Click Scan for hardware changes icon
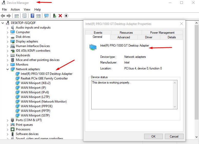199x144 pixels. (x=46, y=16)
